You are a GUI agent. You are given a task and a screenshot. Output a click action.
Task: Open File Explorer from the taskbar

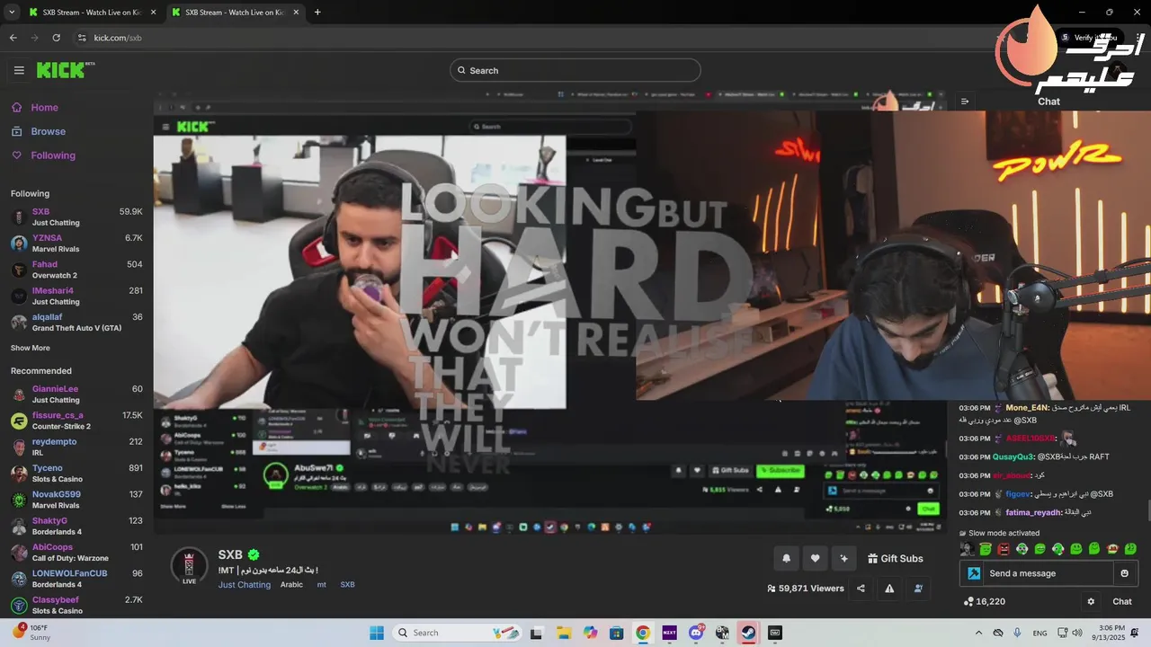[563, 633]
